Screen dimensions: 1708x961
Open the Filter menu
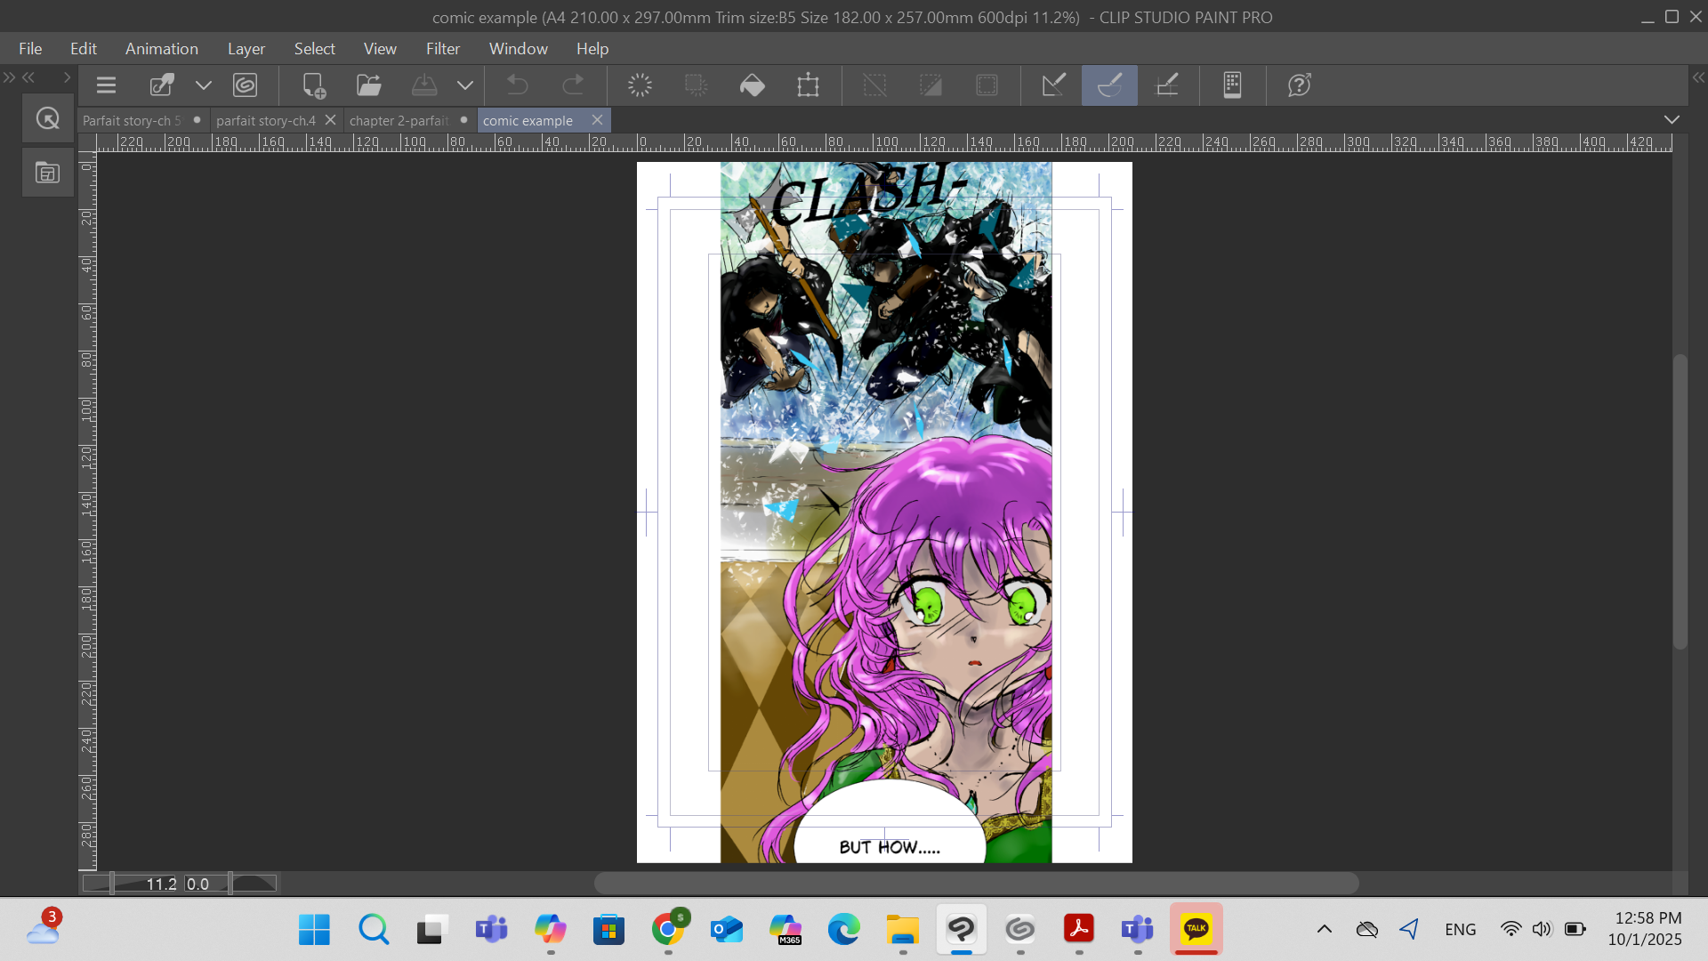442,49
